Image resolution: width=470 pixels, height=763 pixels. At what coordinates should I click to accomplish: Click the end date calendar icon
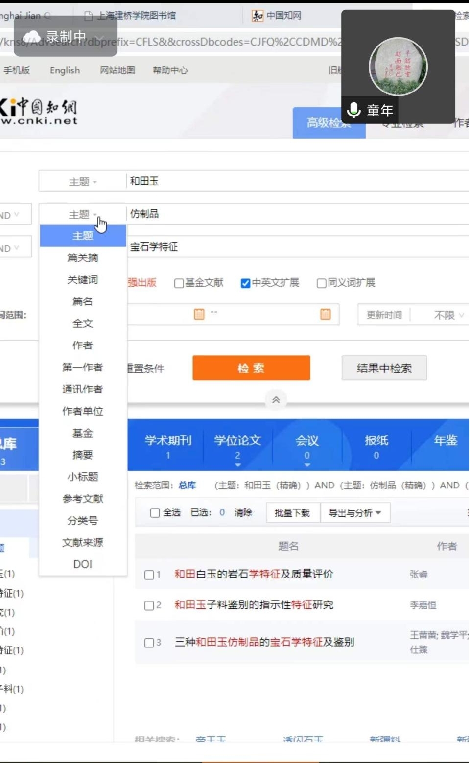326,314
